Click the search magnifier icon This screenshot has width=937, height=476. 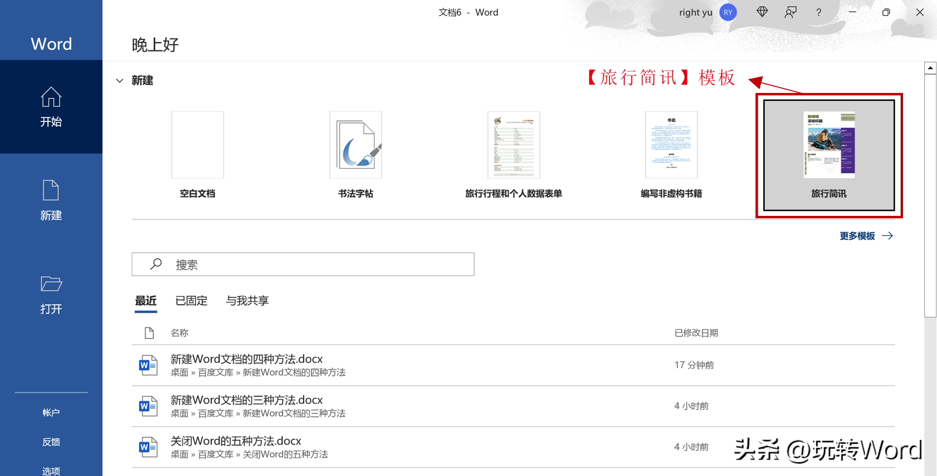[x=156, y=265]
